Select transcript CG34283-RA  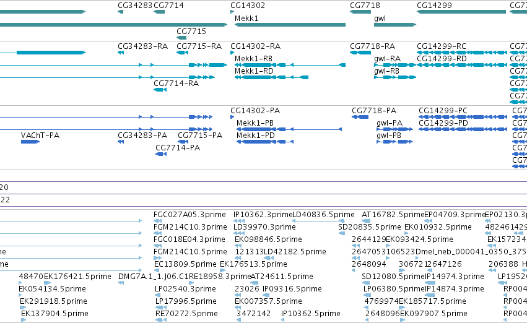coord(142,46)
